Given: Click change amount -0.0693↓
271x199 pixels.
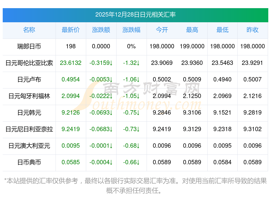Looking at the screenshot, I should pyautogui.click(x=101, y=113).
